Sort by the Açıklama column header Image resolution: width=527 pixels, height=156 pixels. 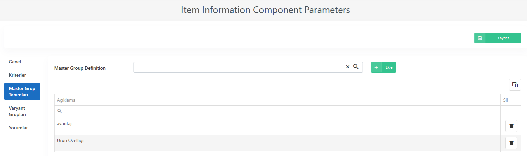tap(66, 100)
